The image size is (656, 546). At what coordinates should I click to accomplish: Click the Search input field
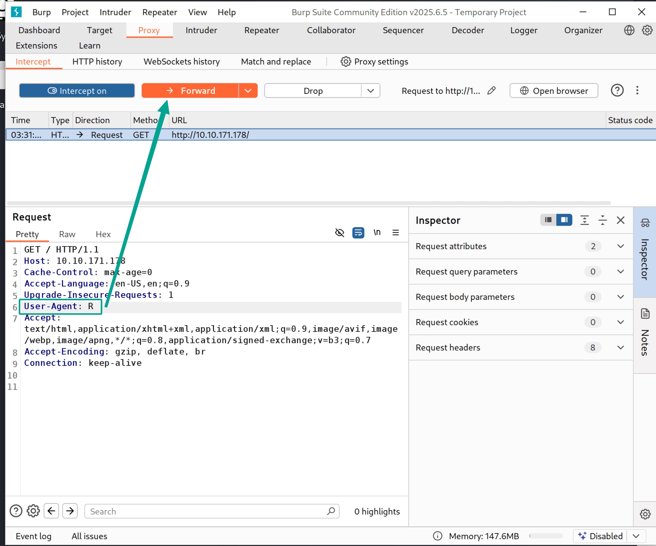click(x=206, y=511)
